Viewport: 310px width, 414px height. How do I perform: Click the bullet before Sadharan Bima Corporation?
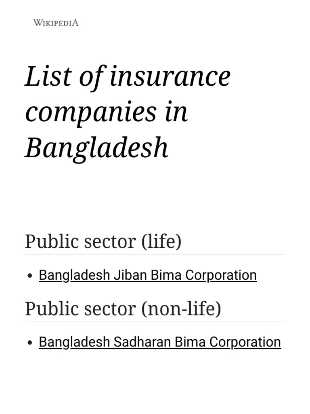click(30, 343)
